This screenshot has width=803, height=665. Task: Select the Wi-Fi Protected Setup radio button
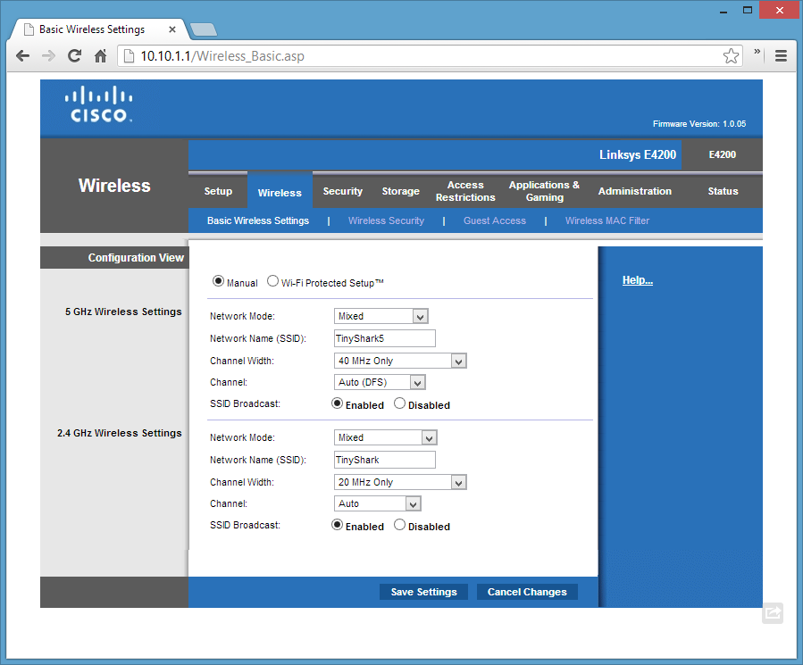(273, 281)
